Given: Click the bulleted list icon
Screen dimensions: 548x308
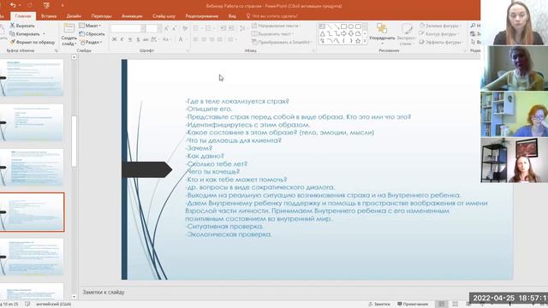Looking at the screenshot, I should tap(196, 28).
